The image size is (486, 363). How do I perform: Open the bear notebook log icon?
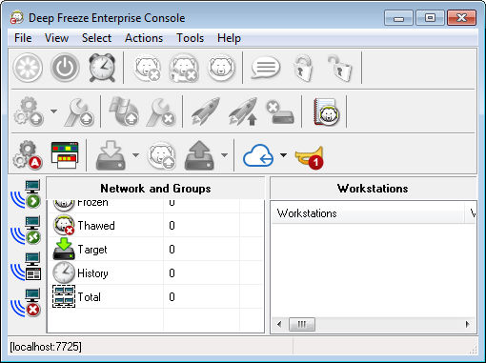(326, 111)
